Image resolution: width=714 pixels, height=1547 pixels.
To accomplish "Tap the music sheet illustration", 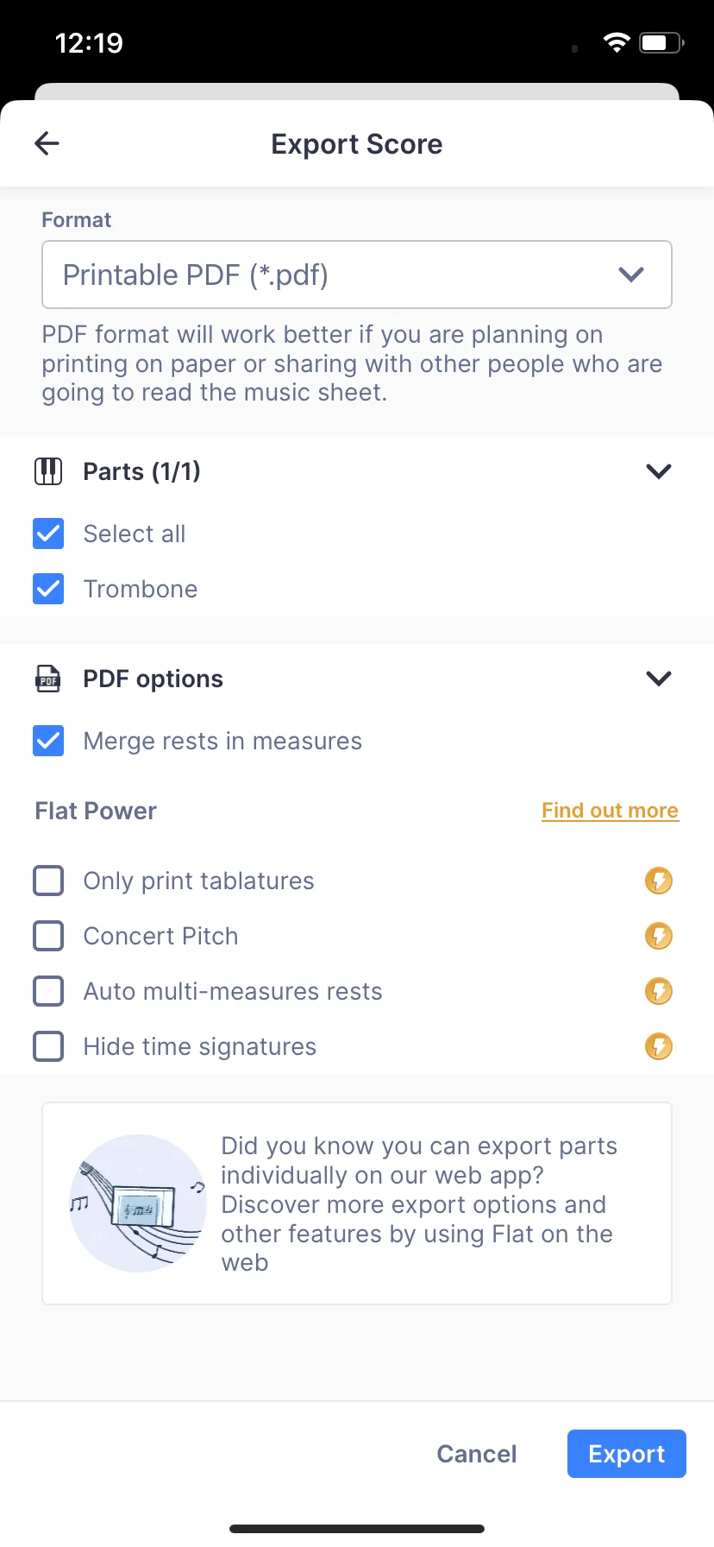I will [138, 1203].
